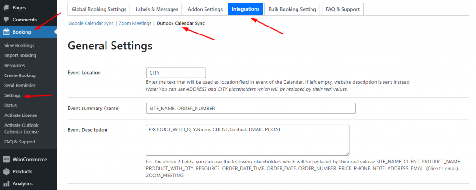The height and width of the screenshot is (190, 476).
Task: Open Resources submenu item
Action: [14, 65]
